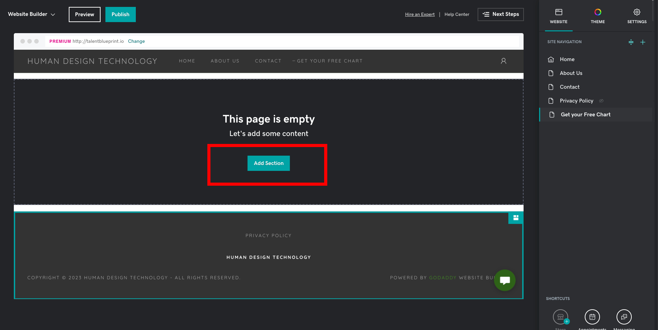Open Next Steps checklist

coord(501,14)
